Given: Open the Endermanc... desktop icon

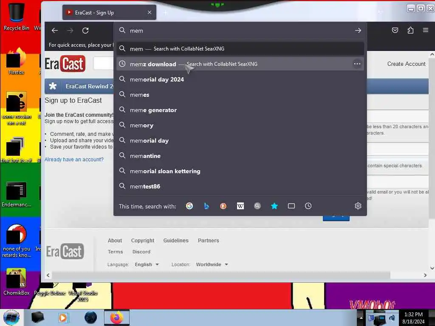Looking at the screenshot, I should 17,194.
